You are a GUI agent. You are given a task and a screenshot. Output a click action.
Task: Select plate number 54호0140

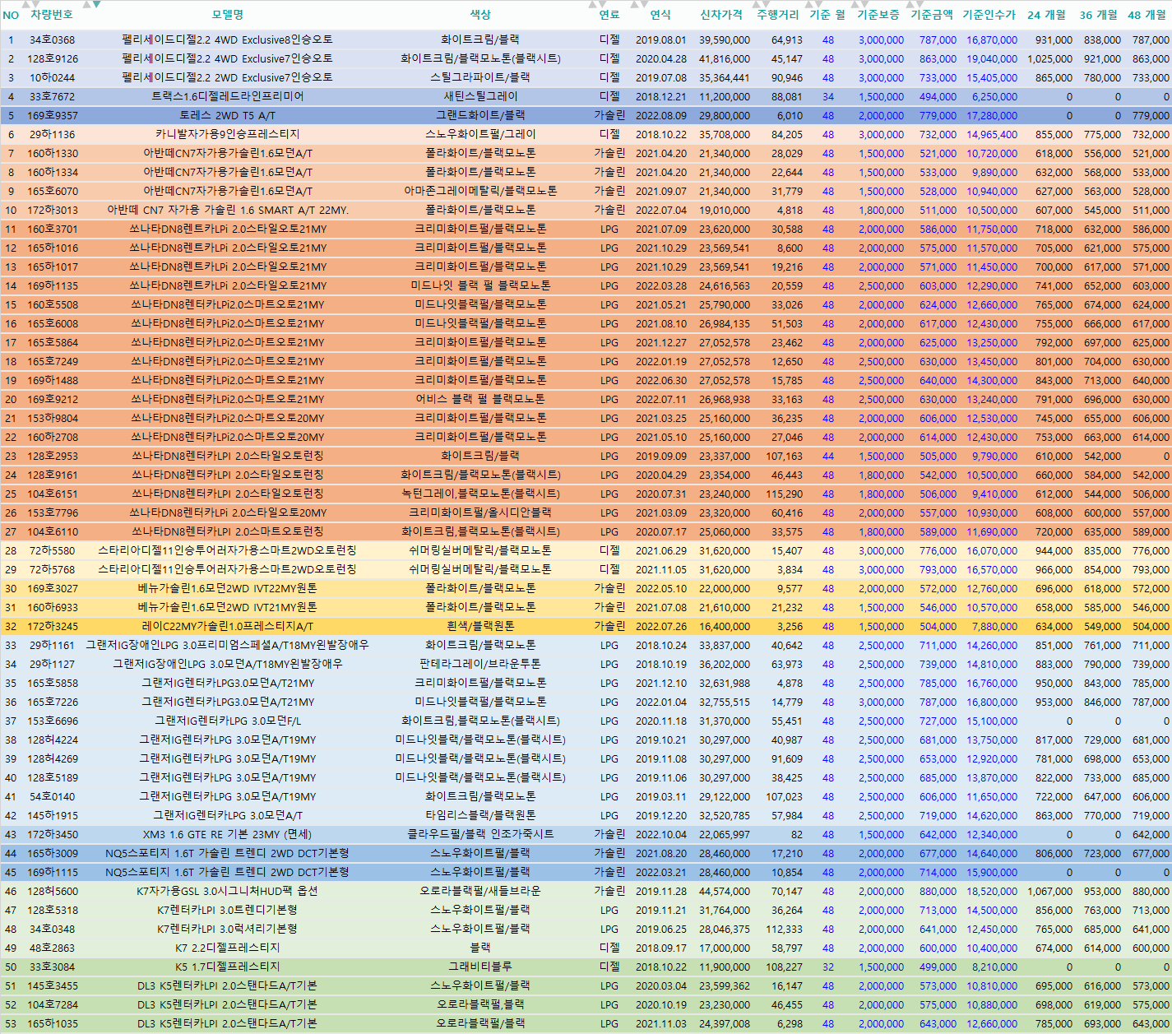(x=52, y=796)
